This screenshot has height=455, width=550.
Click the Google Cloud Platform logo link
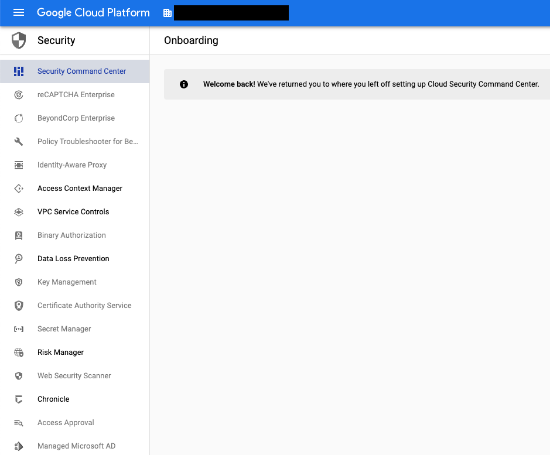[93, 13]
